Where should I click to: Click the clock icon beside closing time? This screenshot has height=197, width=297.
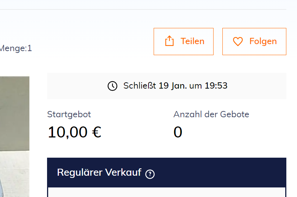tap(112, 86)
